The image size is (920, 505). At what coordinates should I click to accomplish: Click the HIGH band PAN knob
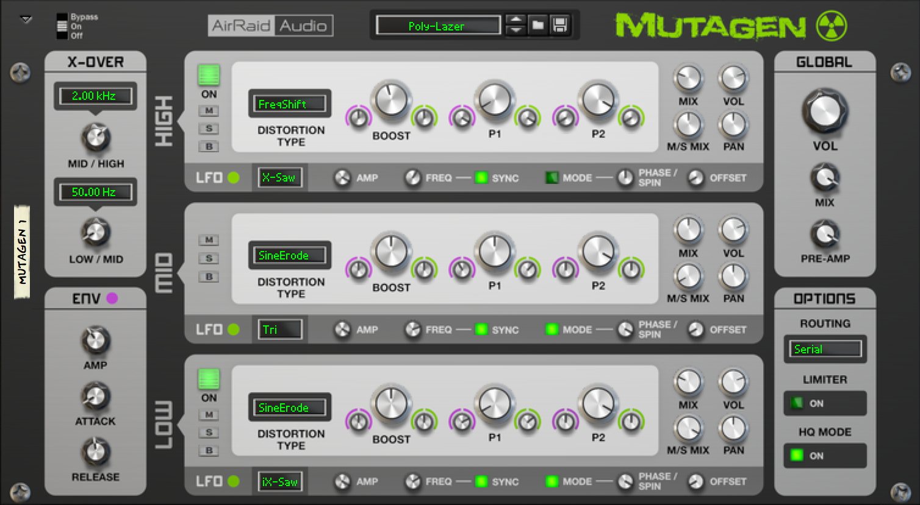click(733, 125)
